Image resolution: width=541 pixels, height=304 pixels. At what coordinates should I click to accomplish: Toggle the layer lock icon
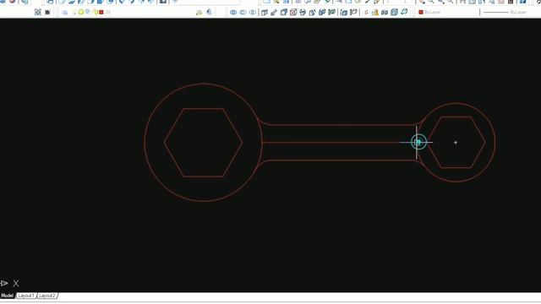tap(96, 12)
